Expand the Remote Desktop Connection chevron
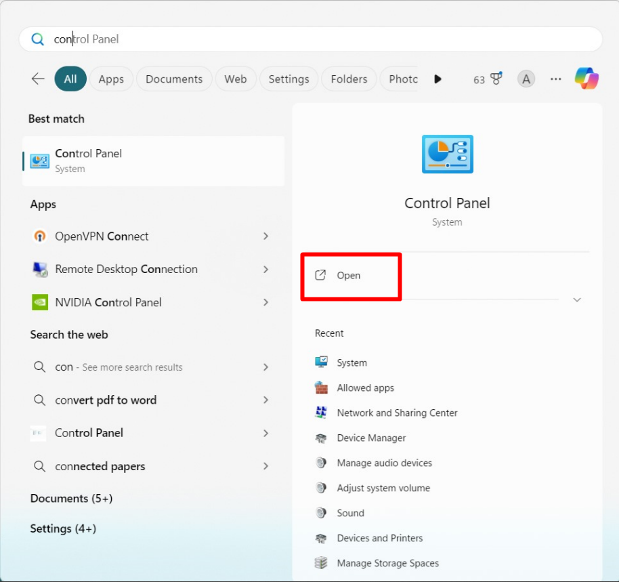The height and width of the screenshot is (582, 619). pyautogui.click(x=265, y=269)
